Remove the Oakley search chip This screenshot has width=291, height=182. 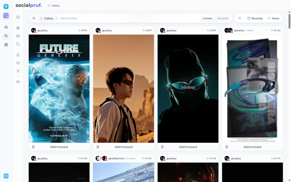point(56,18)
